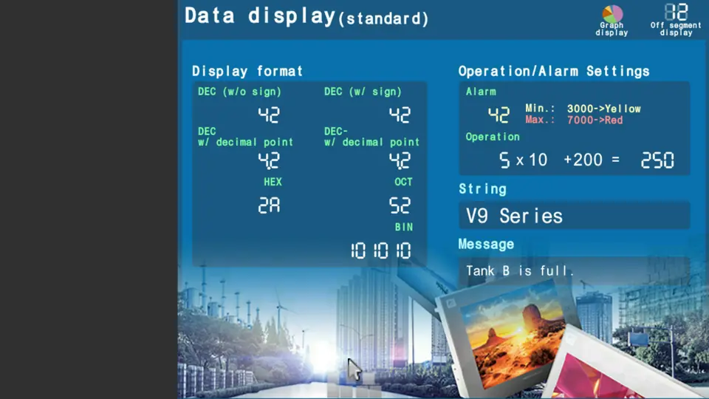Open the Off segment display icon
709x399 pixels.
pyautogui.click(x=676, y=21)
